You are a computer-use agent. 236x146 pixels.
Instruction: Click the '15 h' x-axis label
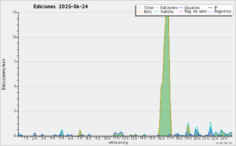(152, 138)
